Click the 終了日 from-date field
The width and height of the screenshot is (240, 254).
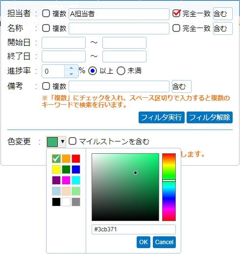pos(64,56)
